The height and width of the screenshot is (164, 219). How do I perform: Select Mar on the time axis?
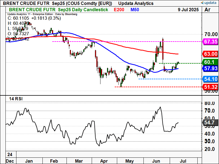(x=79, y=161)
